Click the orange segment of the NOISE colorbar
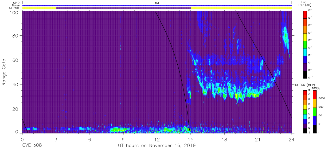This screenshot has width=328, height=151. point(315,103)
